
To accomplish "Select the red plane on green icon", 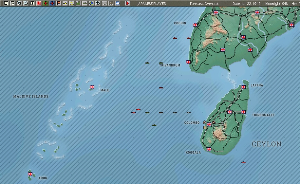I will 45,3.
